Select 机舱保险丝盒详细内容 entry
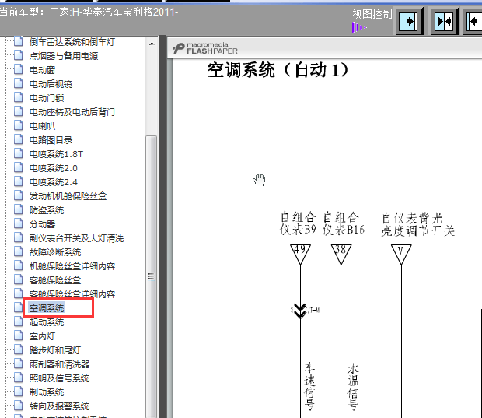This screenshot has height=418, width=482. pos(72,266)
